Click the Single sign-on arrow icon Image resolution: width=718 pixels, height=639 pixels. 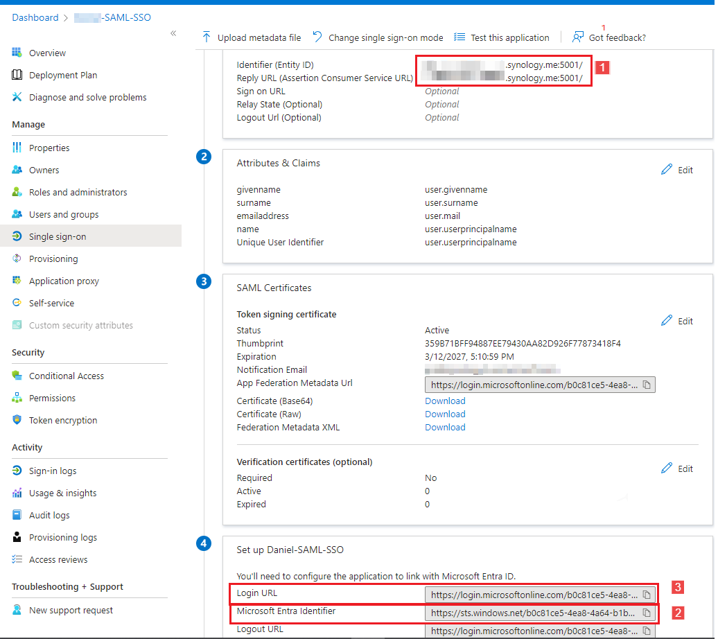point(17,236)
